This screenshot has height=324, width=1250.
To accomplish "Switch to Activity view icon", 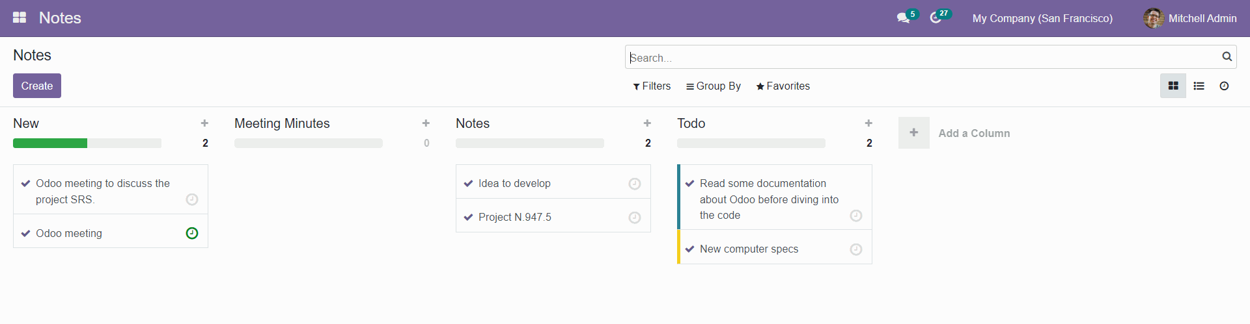I will point(1224,86).
